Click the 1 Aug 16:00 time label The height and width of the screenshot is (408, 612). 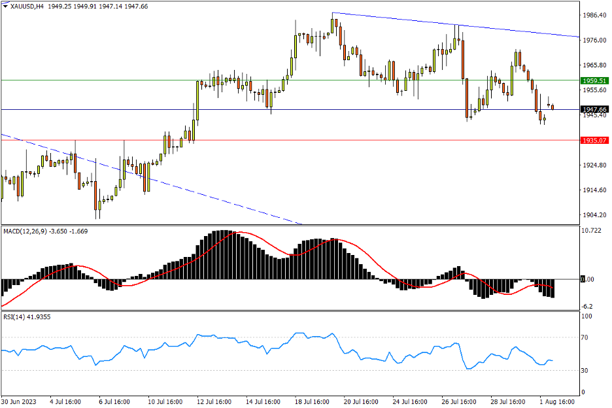point(556,400)
